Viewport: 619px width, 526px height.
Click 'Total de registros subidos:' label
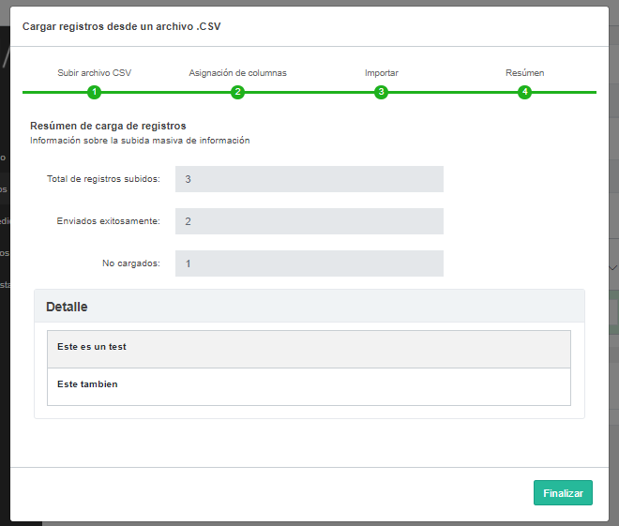(x=103, y=179)
